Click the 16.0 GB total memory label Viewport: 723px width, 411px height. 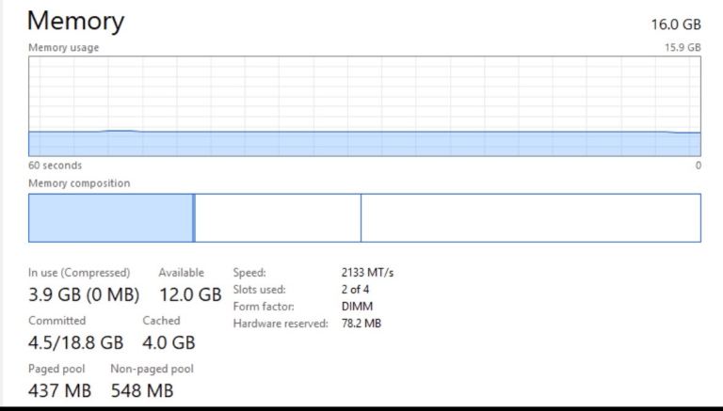[676, 24]
